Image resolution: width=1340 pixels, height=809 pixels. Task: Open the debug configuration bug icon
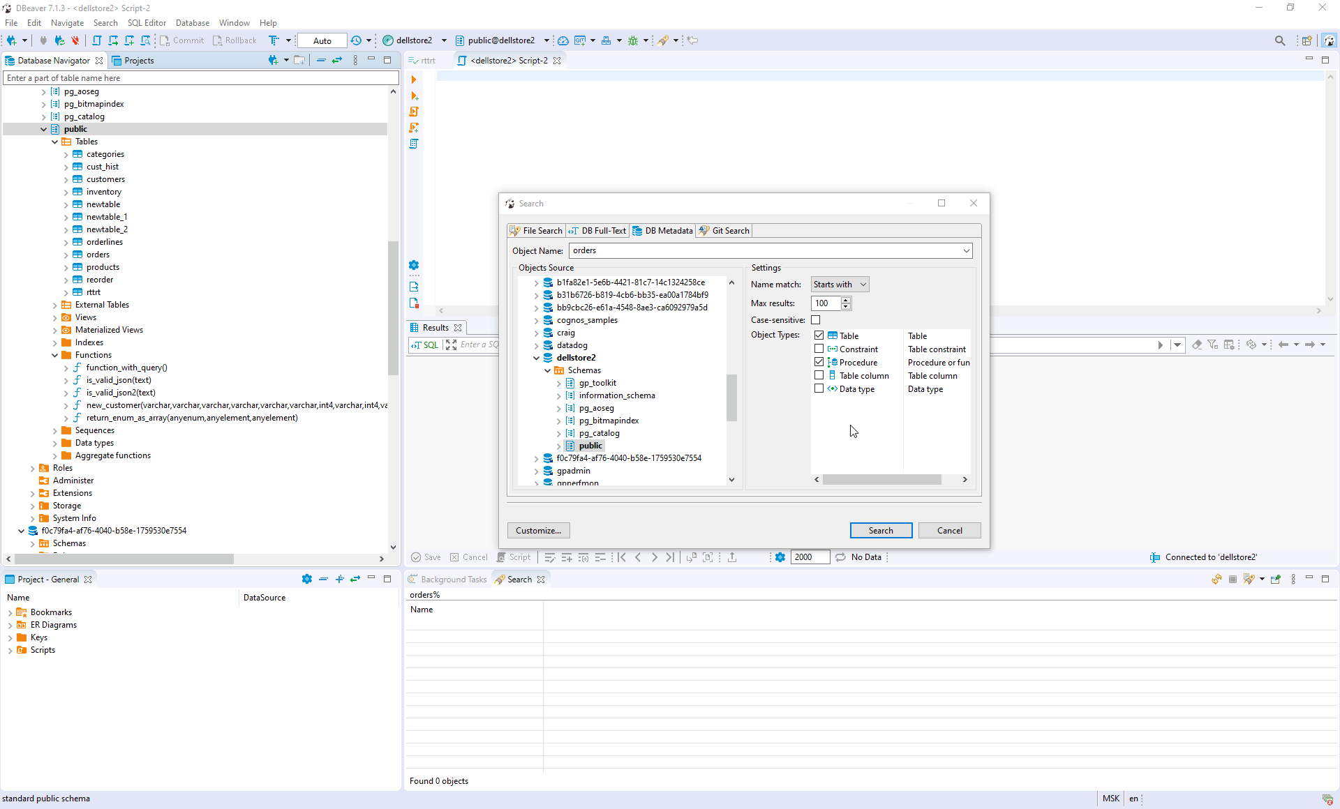[634, 40]
